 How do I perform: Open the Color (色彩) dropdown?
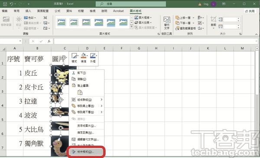pos(30,18)
